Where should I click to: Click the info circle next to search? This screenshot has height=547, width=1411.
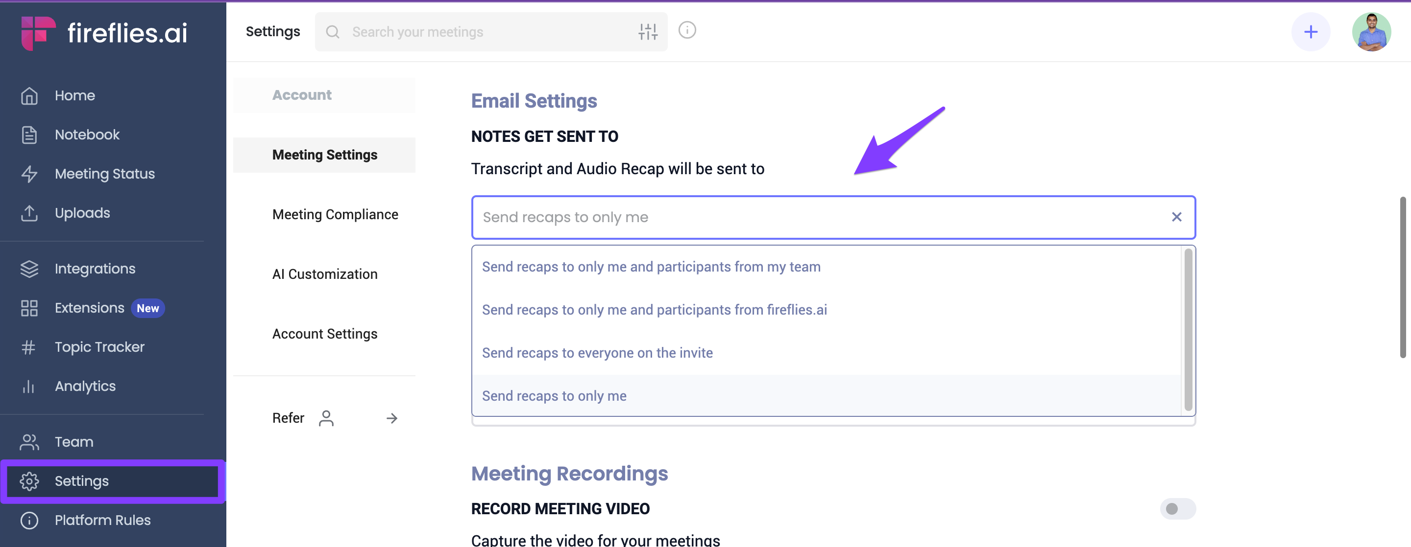click(687, 30)
